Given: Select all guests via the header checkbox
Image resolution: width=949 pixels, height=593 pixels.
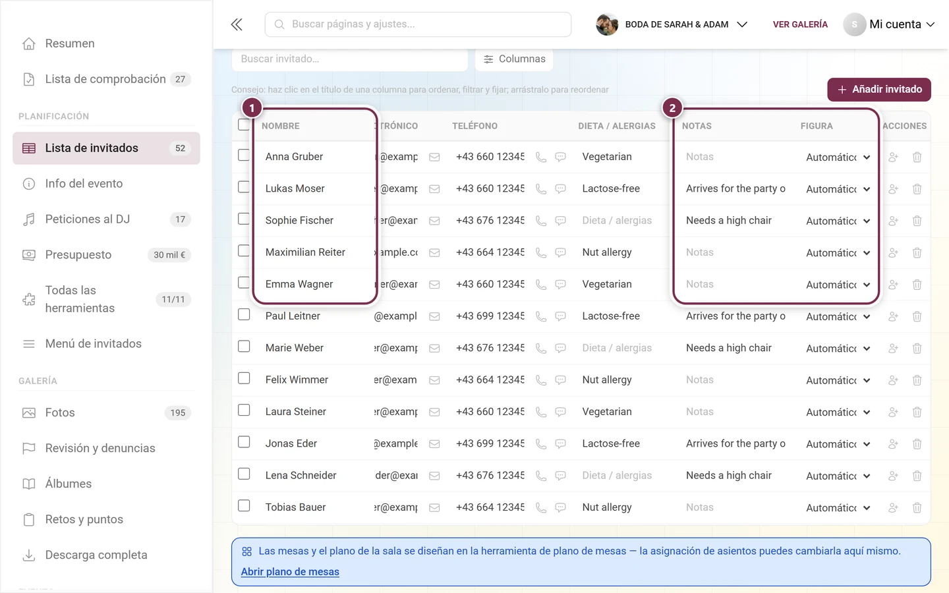Looking at the screenshot, I should click(244, 125).
